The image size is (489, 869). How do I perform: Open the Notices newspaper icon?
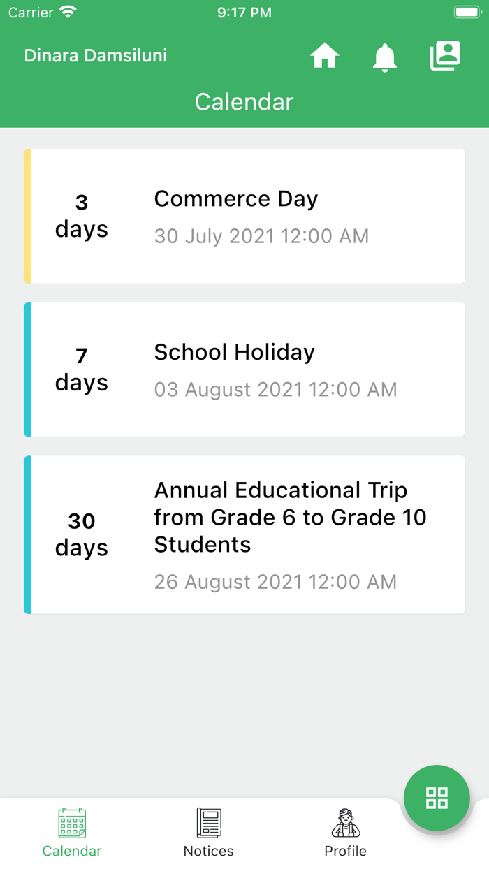pos(209,823)
